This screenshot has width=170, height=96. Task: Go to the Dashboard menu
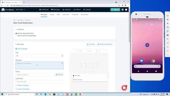coord(44,10)
